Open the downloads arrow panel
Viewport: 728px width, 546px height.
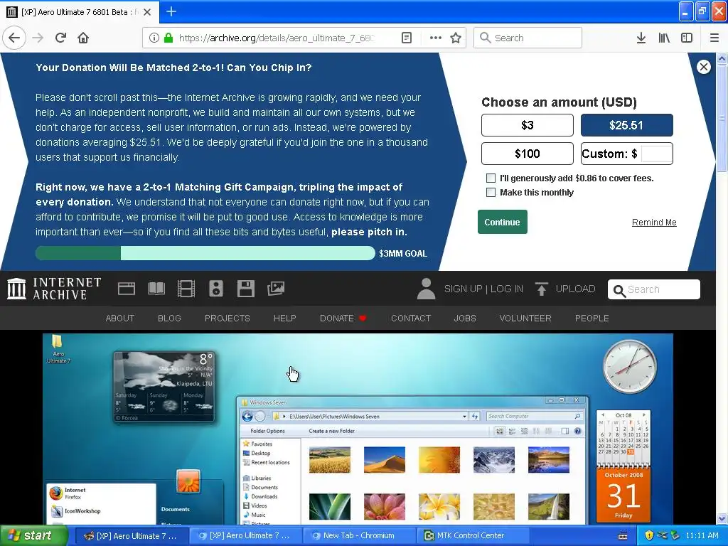pyautogui.click(x=641, y=38)
